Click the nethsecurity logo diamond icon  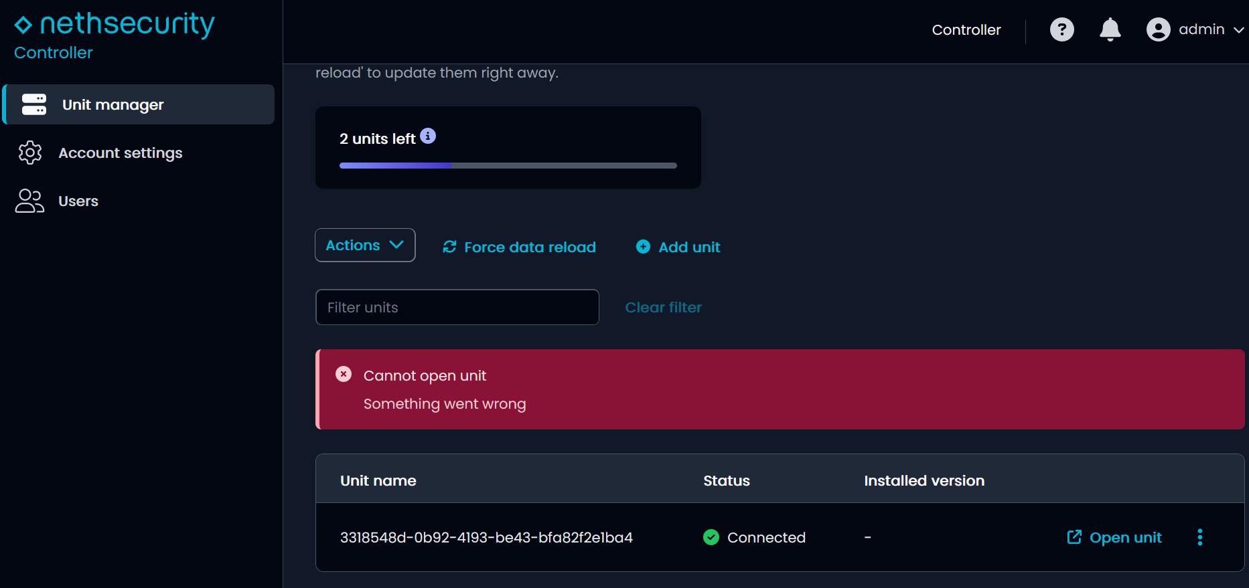(23, 25)
